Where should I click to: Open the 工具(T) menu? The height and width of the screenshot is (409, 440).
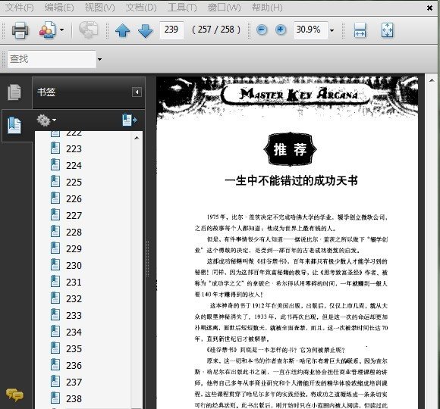182,8
